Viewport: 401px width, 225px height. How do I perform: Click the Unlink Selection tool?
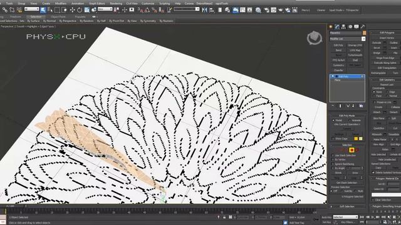12,10
